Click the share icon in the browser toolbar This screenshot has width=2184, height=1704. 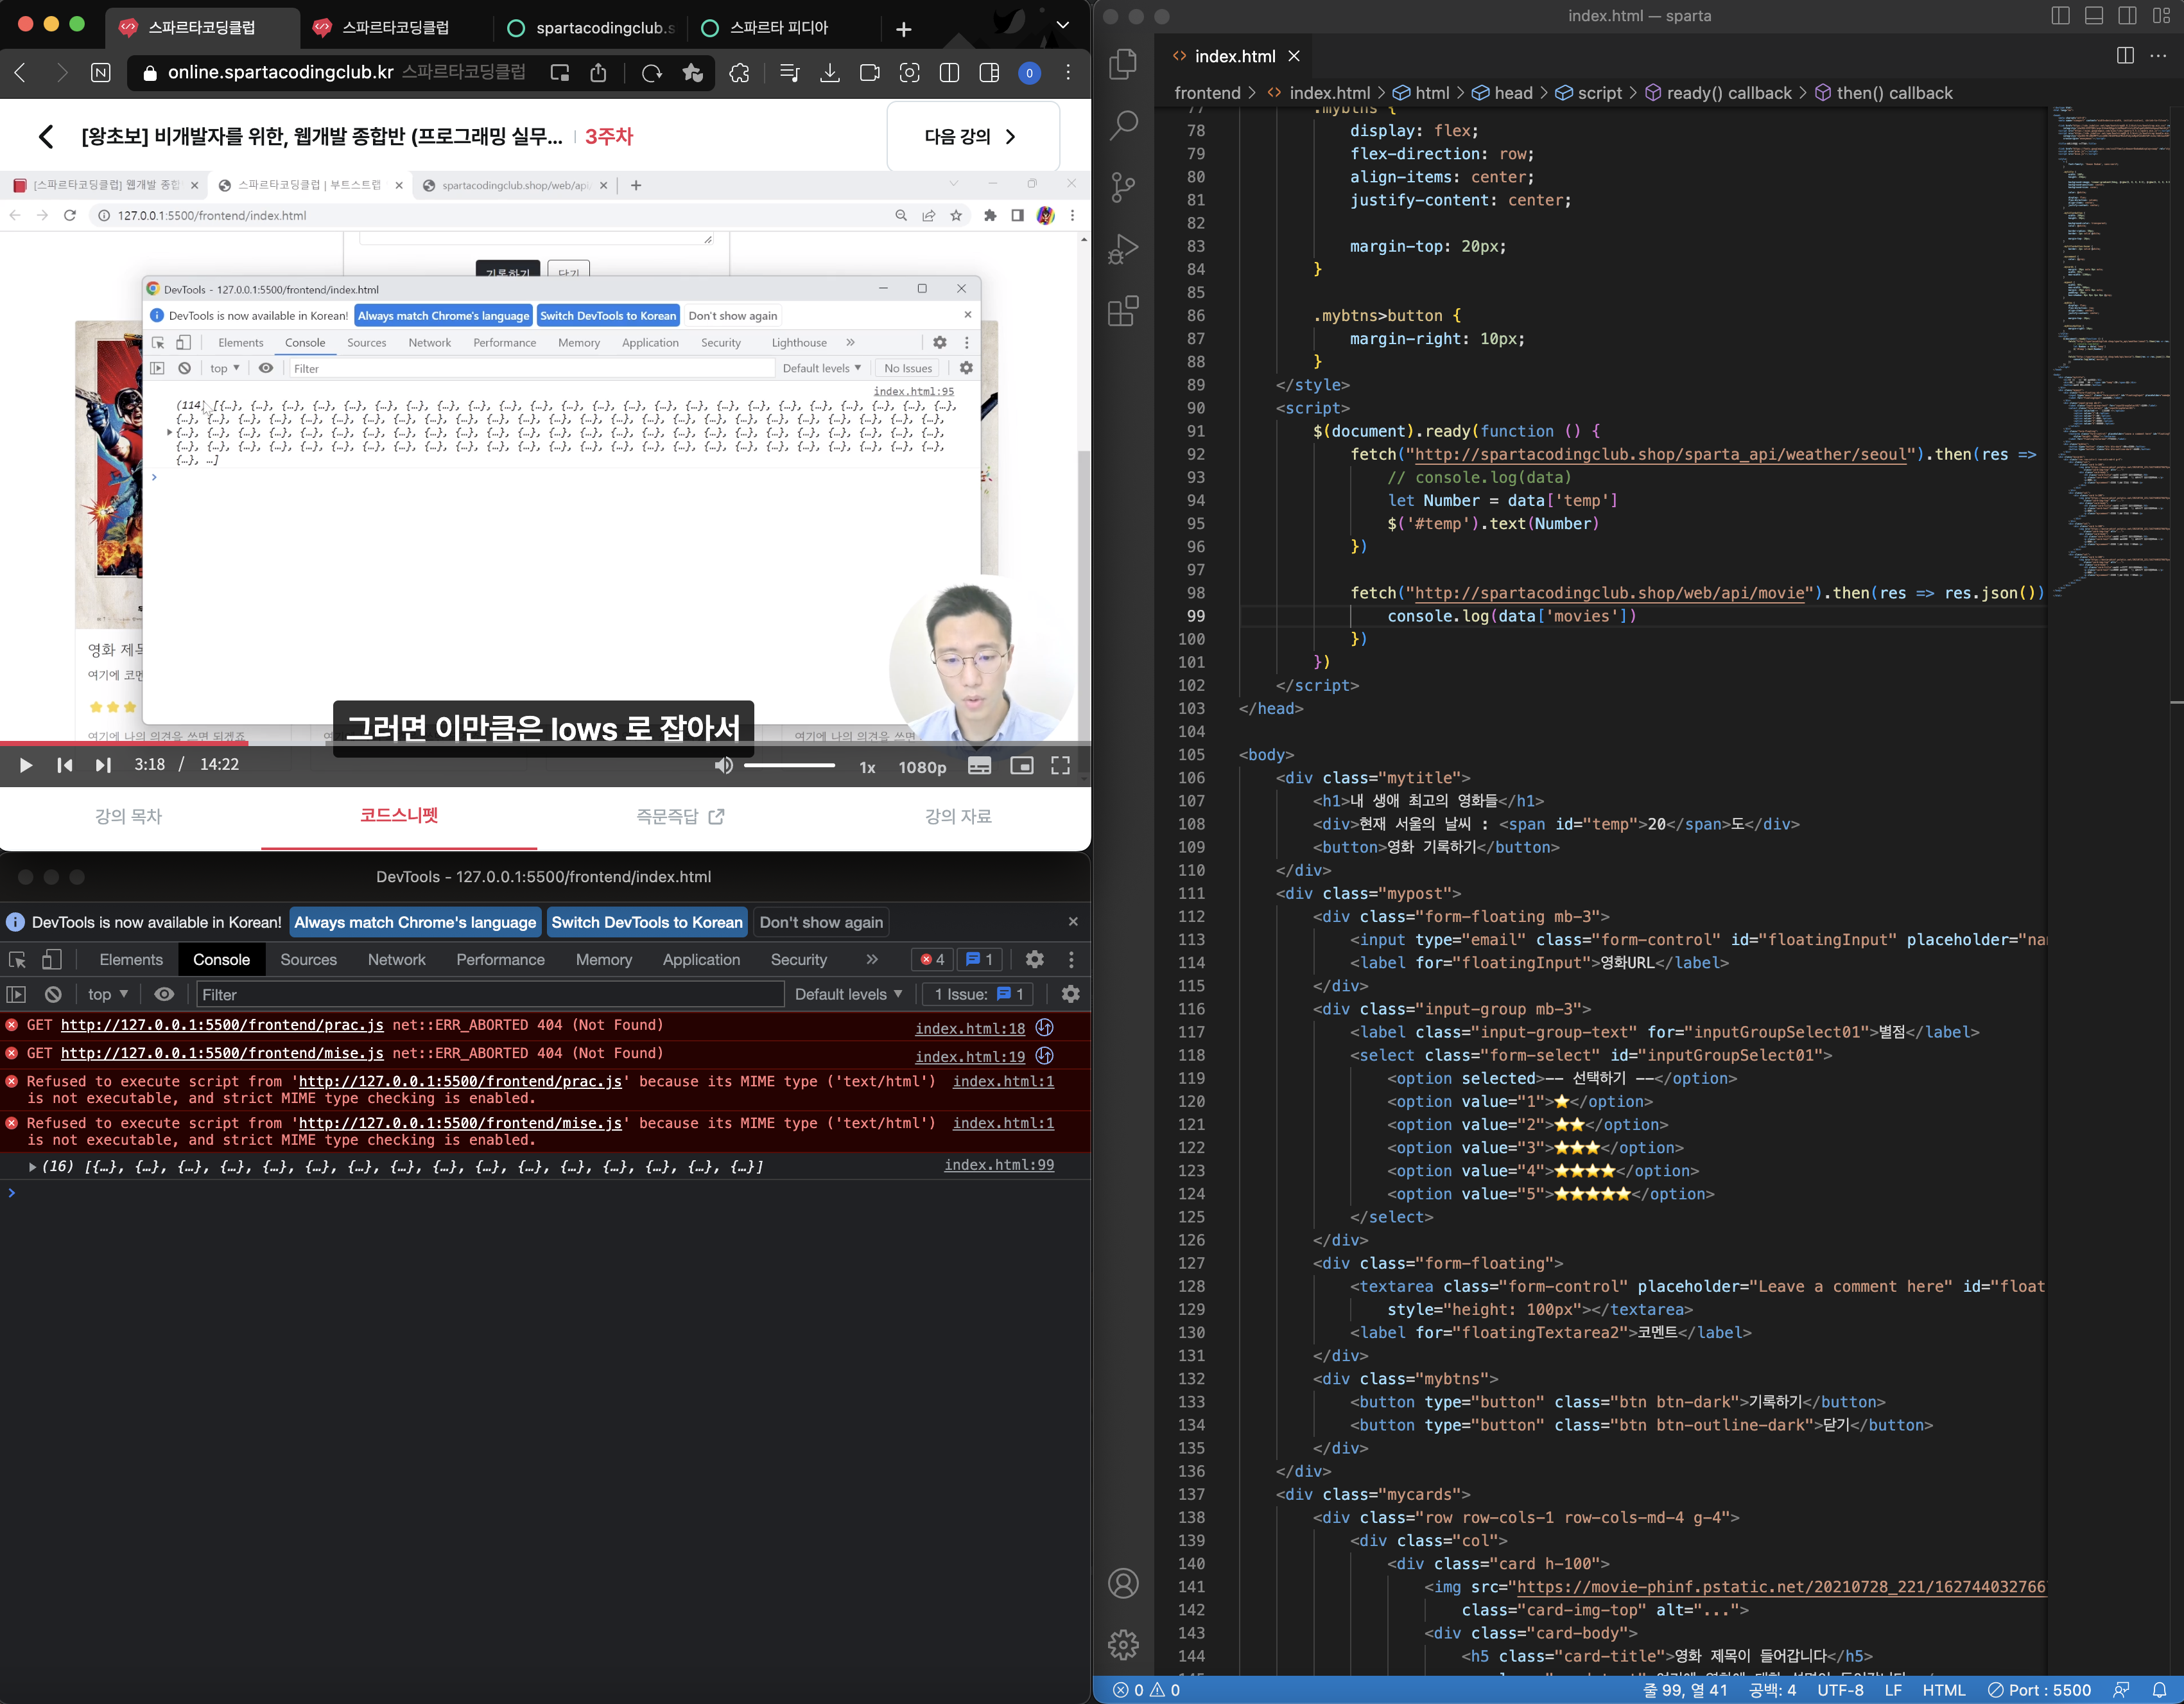click(599, 73)
